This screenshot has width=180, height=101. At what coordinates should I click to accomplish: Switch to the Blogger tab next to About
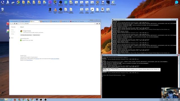[x=44, y=21]
